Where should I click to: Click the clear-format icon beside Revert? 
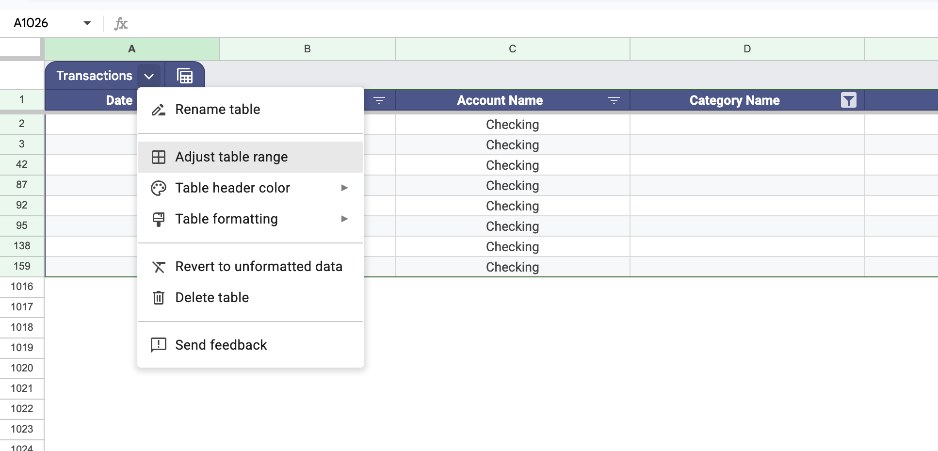coord(159,267)
